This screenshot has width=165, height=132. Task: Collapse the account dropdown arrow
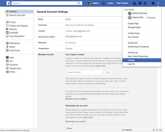pos(158,3)
